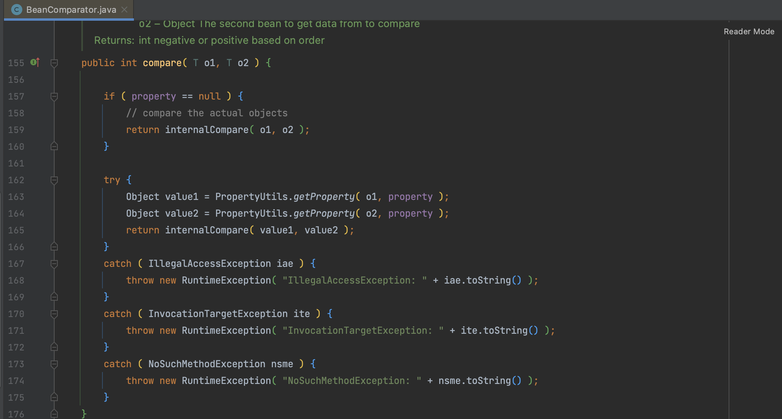Click PropertyUtils class name on line 164

[251, 213]
